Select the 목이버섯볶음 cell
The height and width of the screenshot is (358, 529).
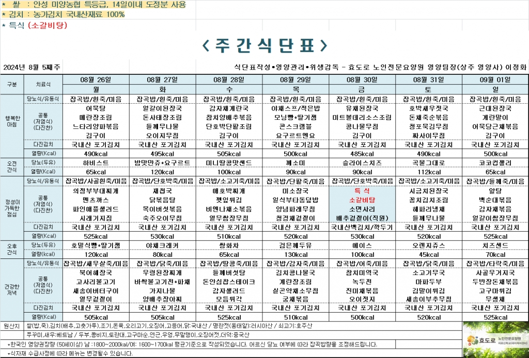(x=162, y=209)
